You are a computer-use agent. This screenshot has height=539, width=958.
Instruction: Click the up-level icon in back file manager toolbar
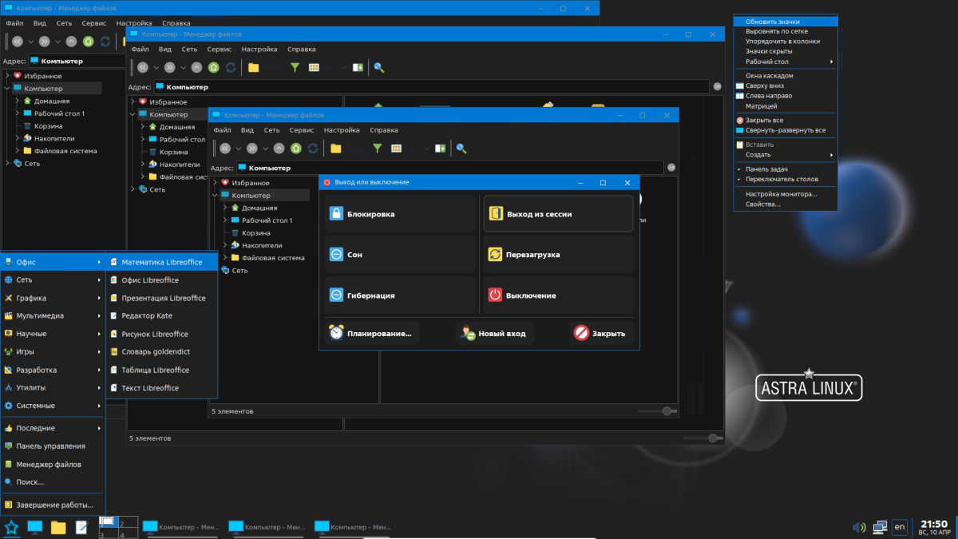71,42
